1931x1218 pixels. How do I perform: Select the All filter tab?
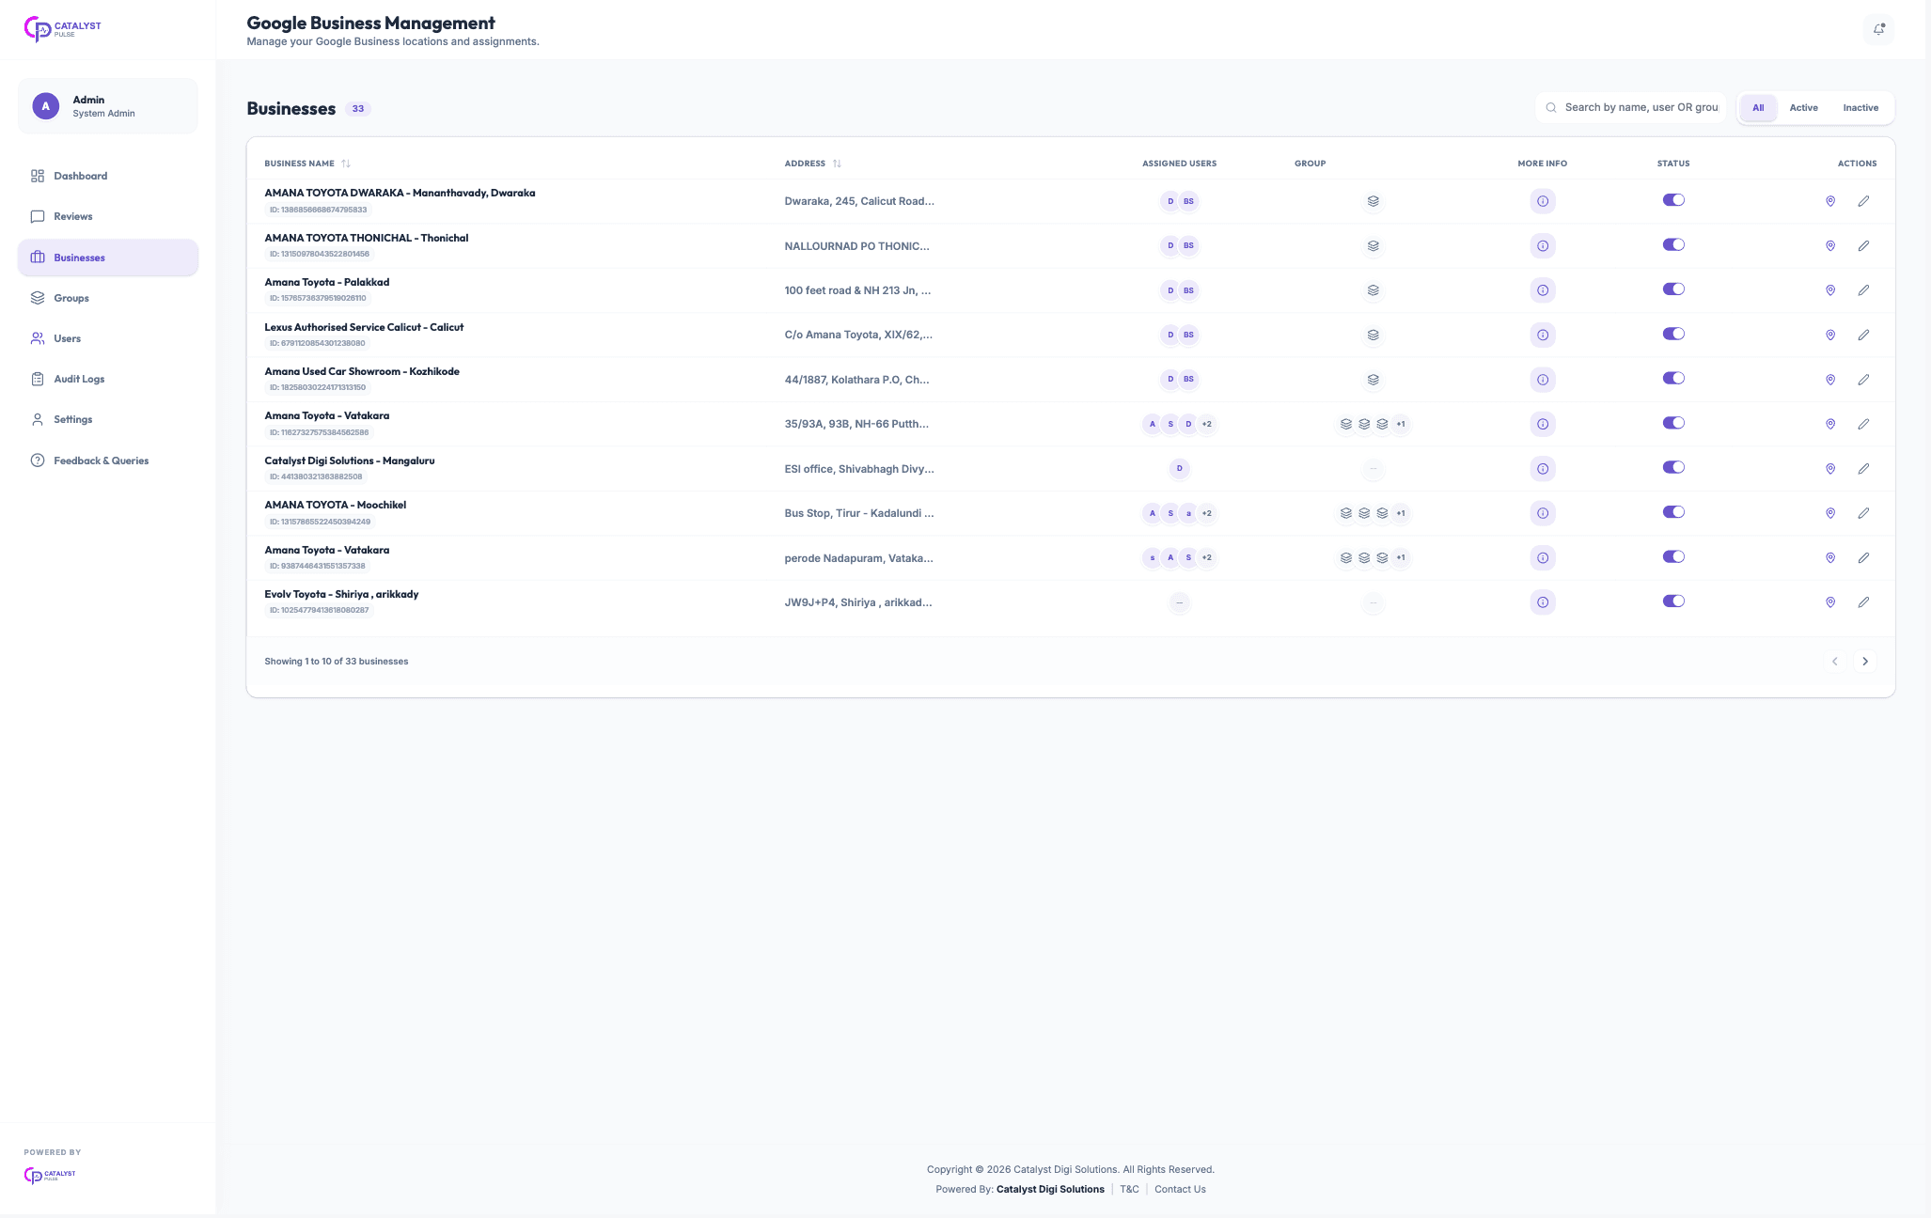tap(1758, 108)
